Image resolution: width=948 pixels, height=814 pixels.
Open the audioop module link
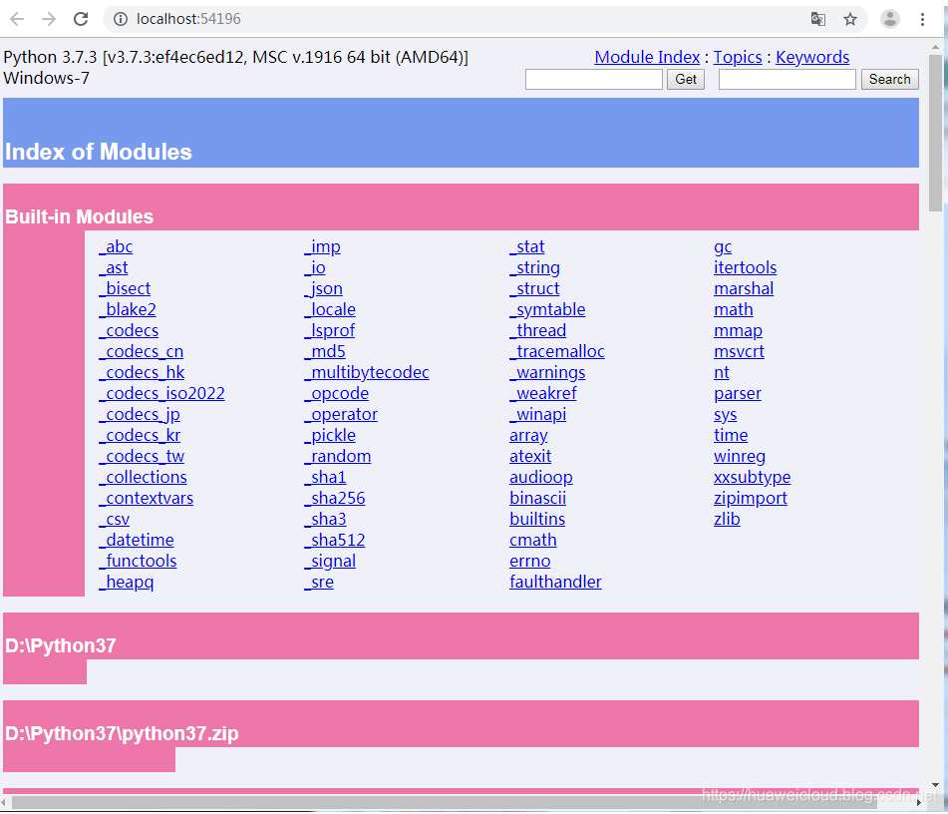click(x=541, y=477)
